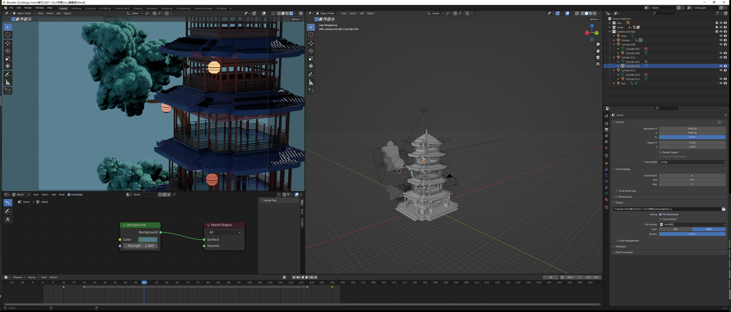Click the camera view icon in right viewport
Screen dimensions: 731x312
pyautogui.click(x=598, y=57)
